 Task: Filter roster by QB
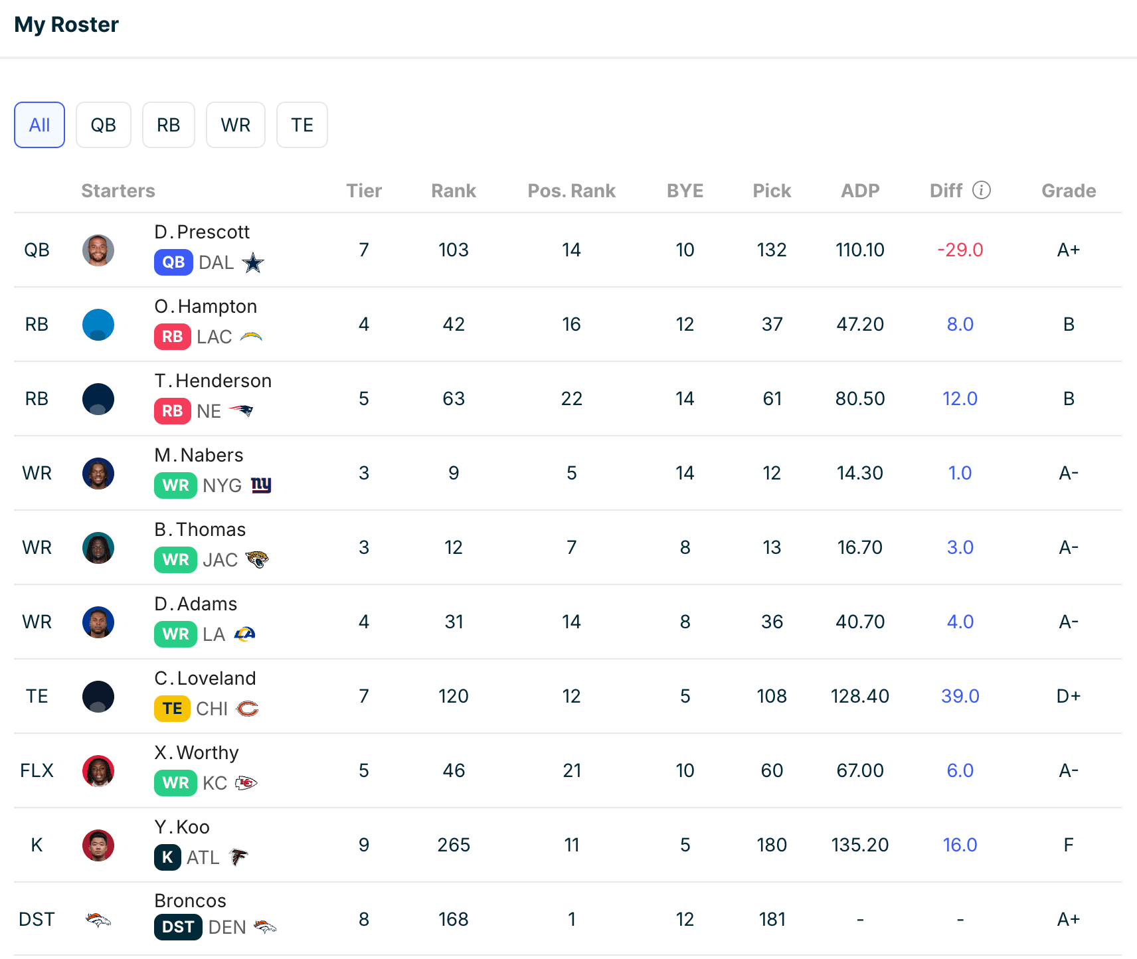coord(103,125)
